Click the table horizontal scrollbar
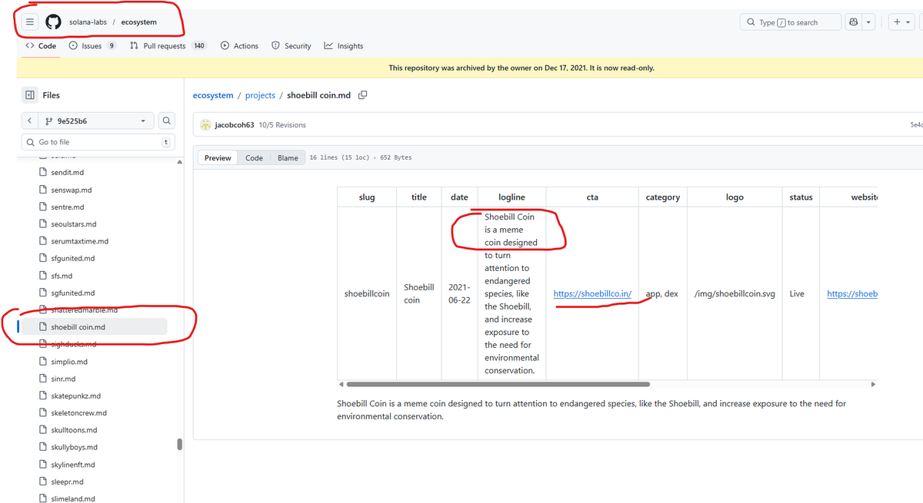Screen dimensions: 923x503 [498, 384]
